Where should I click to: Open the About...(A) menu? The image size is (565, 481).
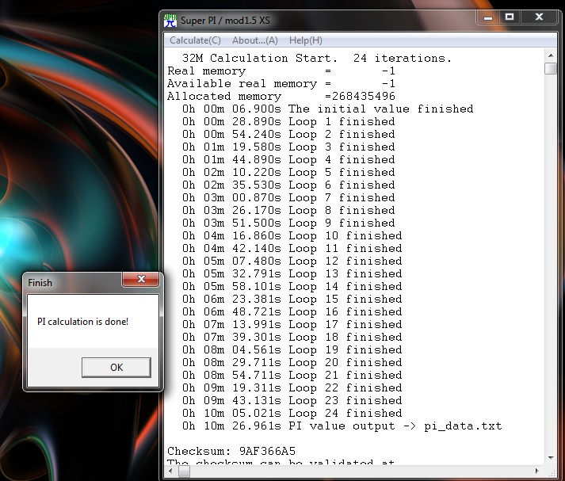point(254,40)
